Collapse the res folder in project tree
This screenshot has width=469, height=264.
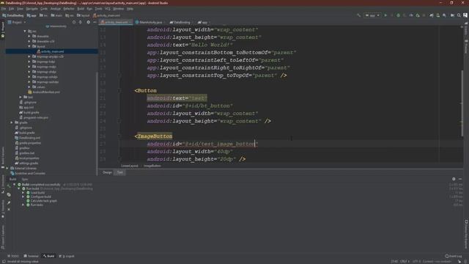tap(25, 31)
